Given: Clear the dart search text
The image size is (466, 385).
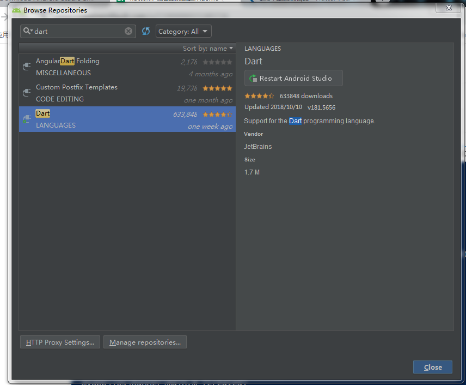Looking at the screenshot, I should click(x=128, y=31).
